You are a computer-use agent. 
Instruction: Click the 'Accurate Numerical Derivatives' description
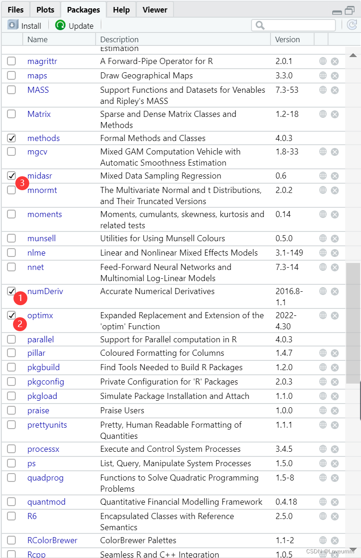click(157, 291)
